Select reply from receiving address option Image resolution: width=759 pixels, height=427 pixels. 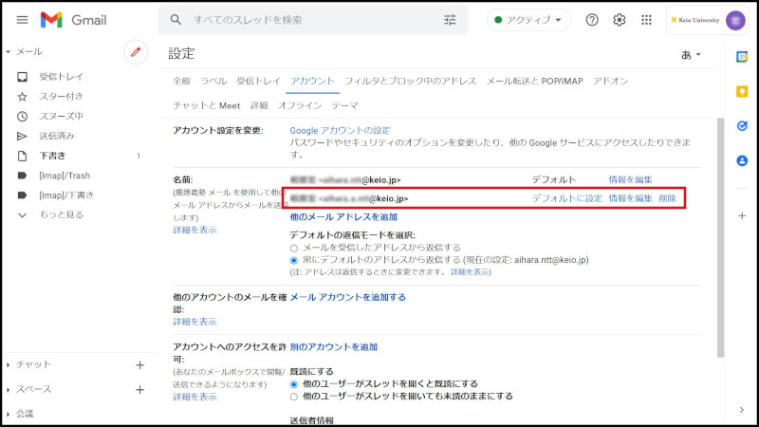[294, 248]
